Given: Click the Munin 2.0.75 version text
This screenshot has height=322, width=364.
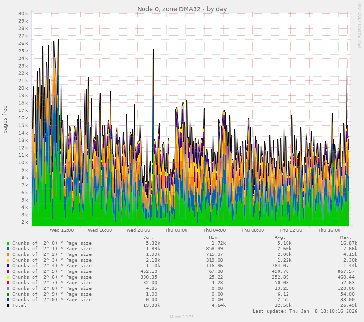Looking at the screenshot, I should point(182,317).
